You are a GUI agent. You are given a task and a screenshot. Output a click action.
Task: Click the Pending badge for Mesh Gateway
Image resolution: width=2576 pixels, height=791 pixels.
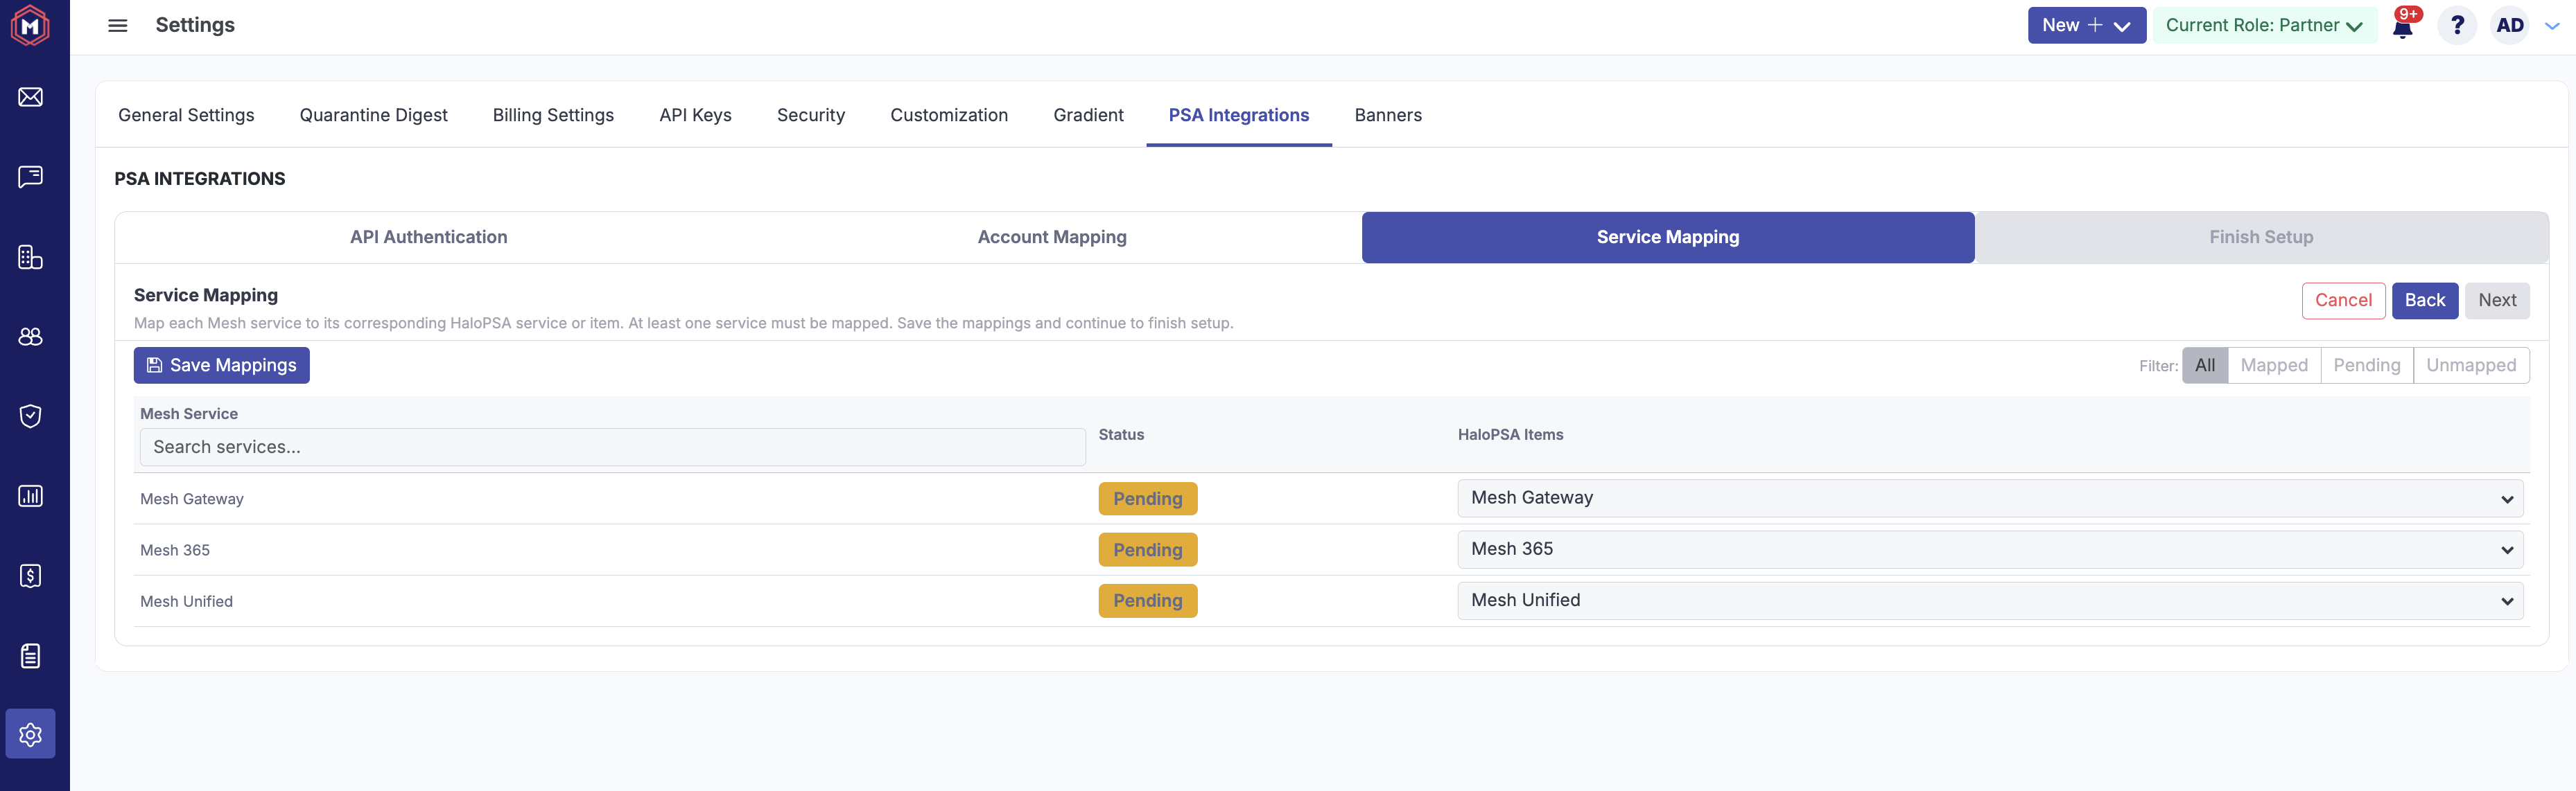1148,499
